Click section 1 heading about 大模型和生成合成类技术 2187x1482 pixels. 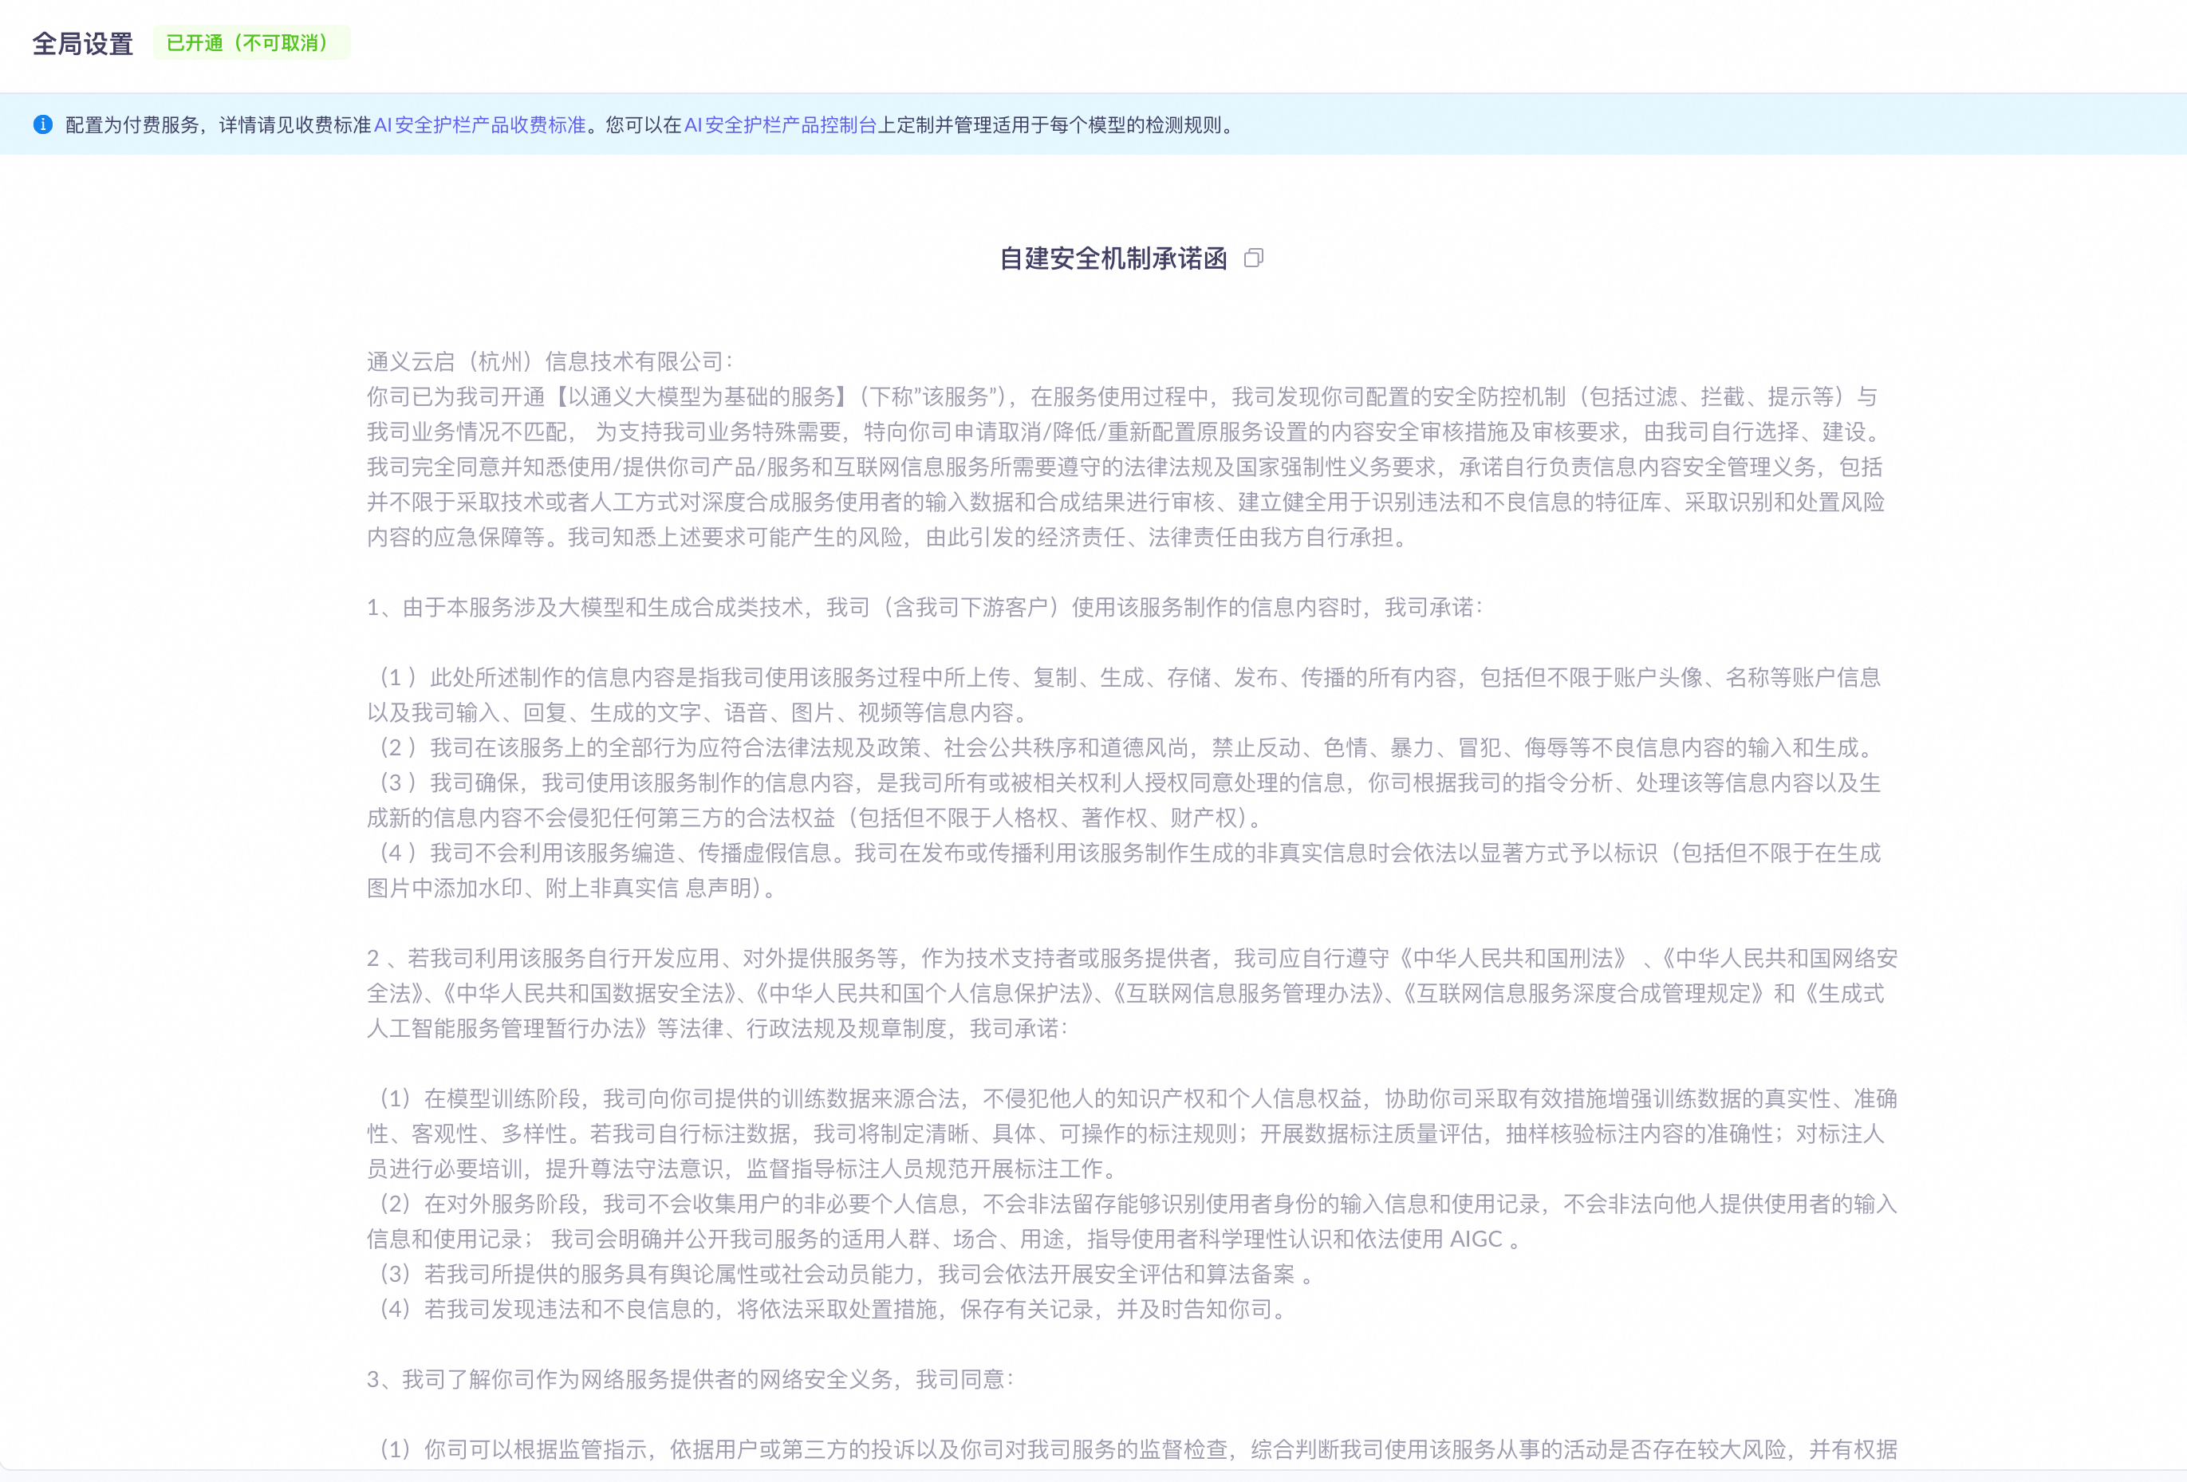click(924, 608)
